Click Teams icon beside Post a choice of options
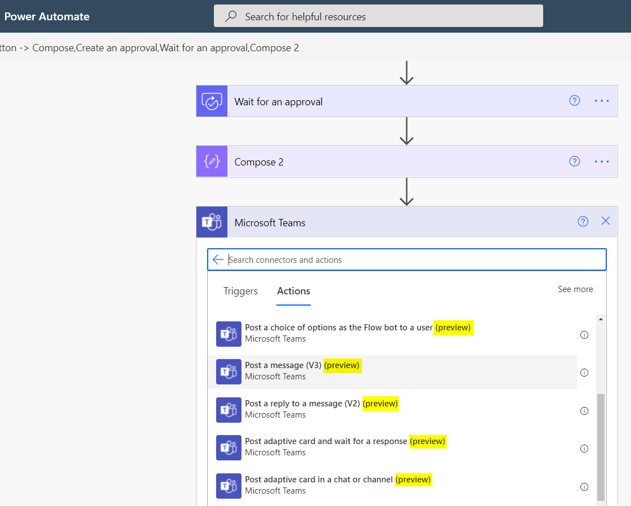Screen dimensions: 631x506 (x=229, y=334)
